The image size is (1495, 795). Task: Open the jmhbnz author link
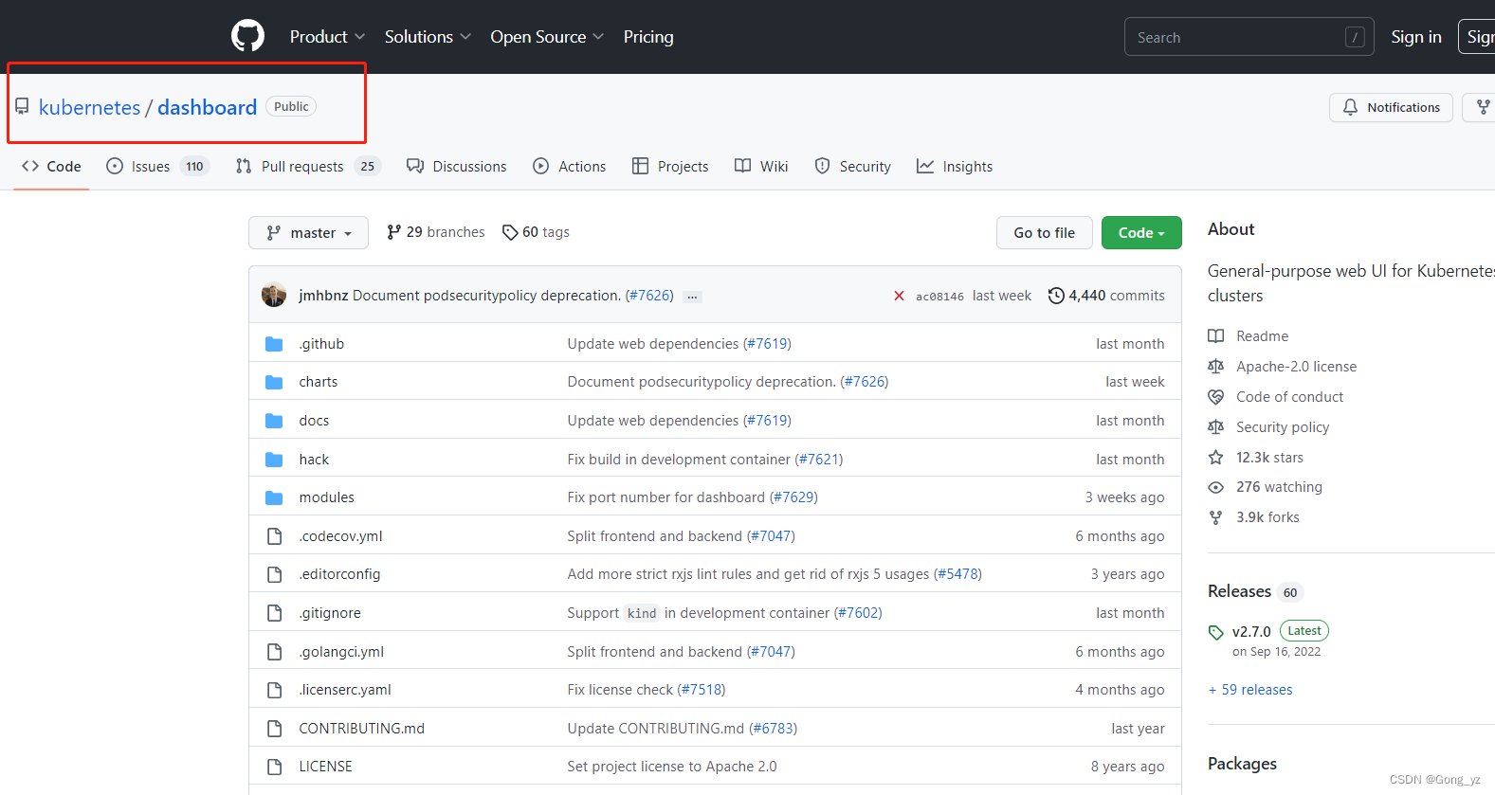[323, 296]
